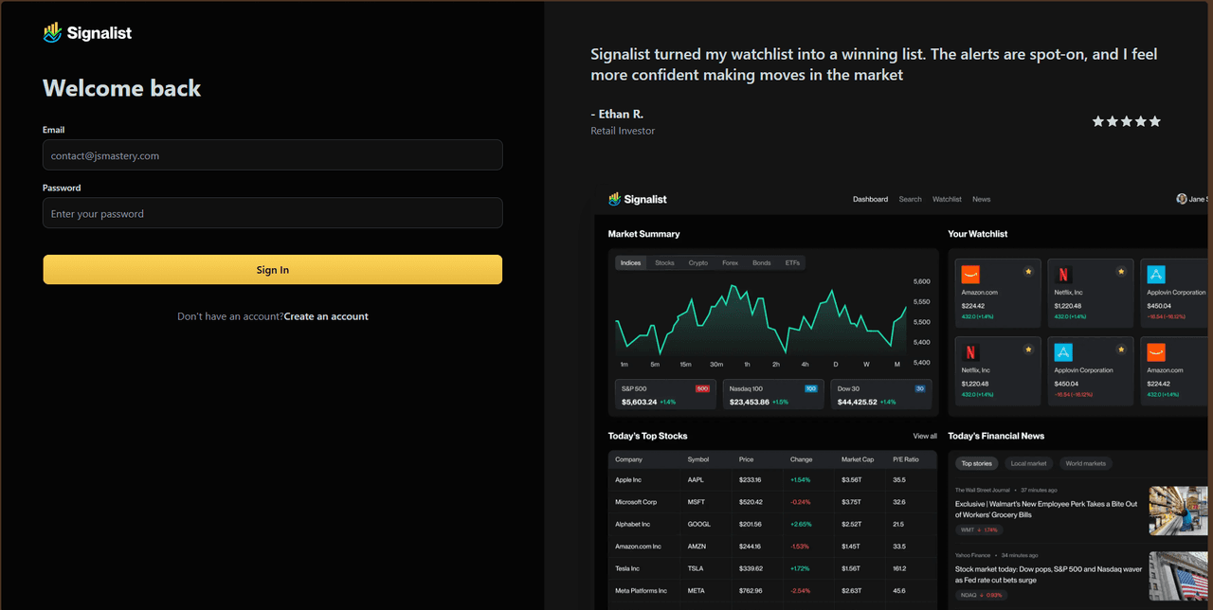Open News in the preview navigation
Screen dimensions: 1213x610
pos(981,199)
